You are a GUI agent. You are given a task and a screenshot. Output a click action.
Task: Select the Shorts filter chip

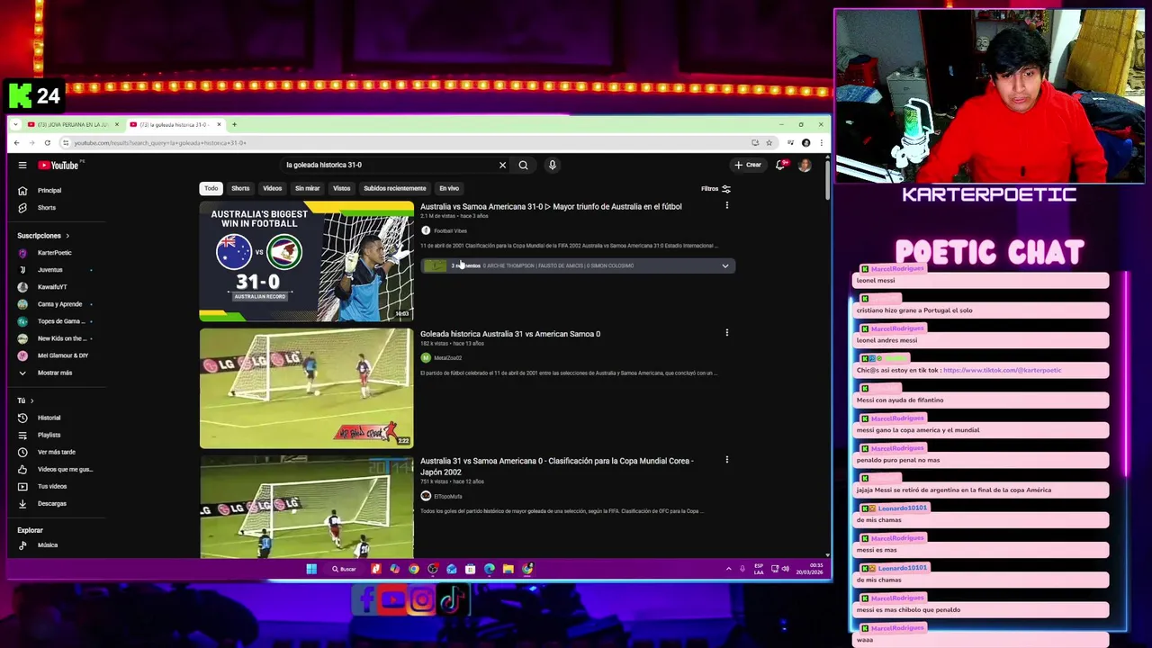click(240, 188)
